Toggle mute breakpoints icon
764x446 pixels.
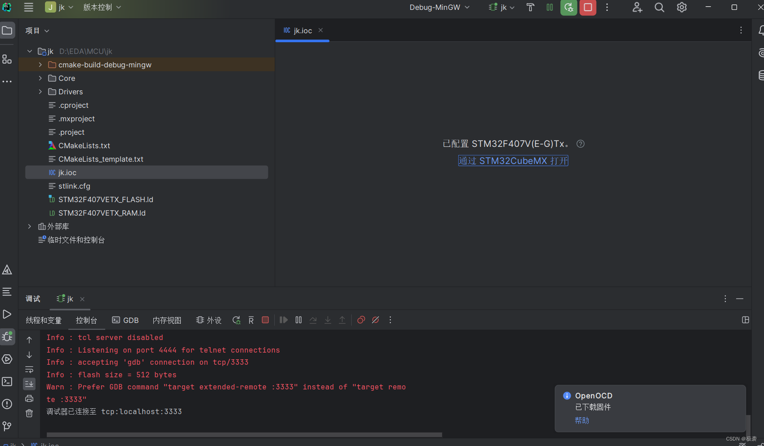(375, 320)
